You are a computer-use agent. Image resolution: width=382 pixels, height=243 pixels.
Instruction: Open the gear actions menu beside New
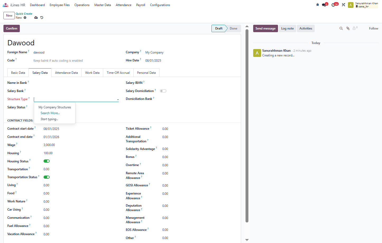coord(25,18)
